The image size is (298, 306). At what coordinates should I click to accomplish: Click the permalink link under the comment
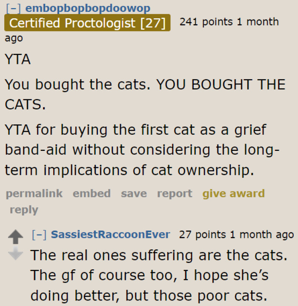pos(34,193)
